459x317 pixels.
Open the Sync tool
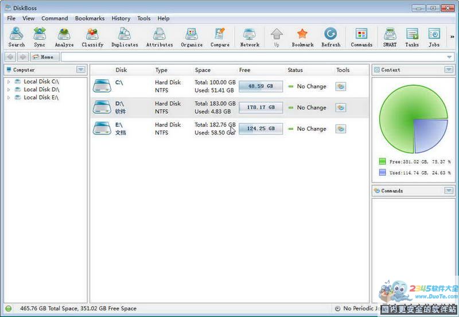pyautogui.click(x=40, y=37)
